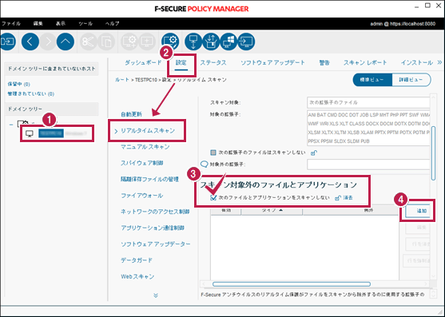The height and width of the screenshot is (317, 445).
Task: Open the Webスキャン settings page
Action: 137,276
